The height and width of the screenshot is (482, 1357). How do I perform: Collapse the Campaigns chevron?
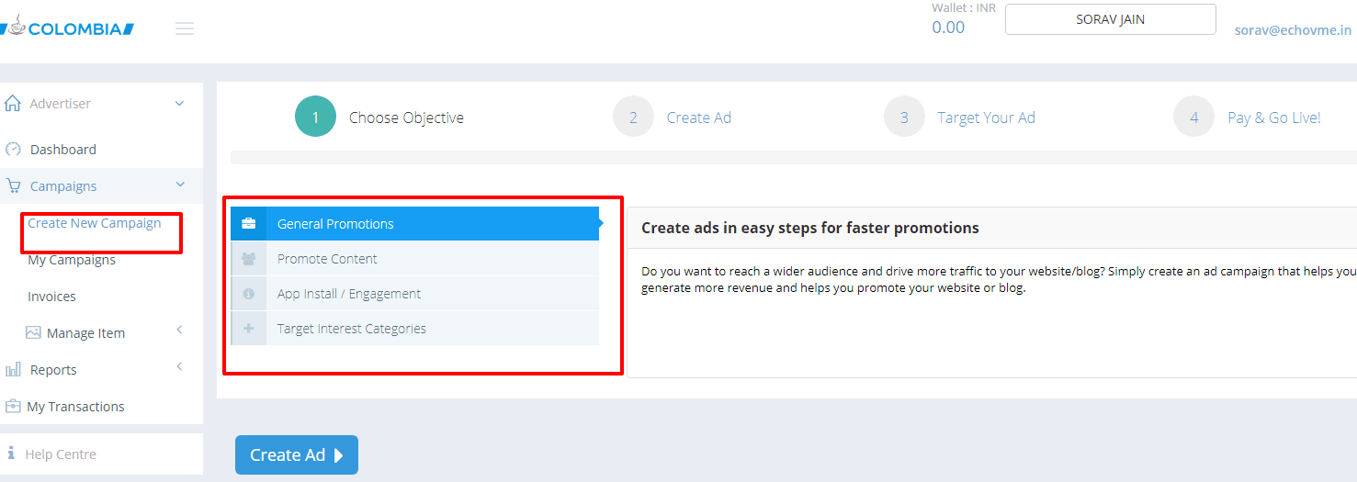(179, 185)
